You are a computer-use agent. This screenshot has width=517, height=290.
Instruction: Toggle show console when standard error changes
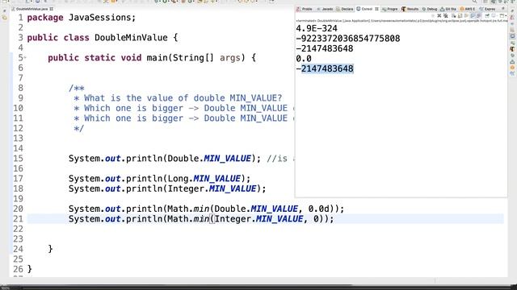478,16
